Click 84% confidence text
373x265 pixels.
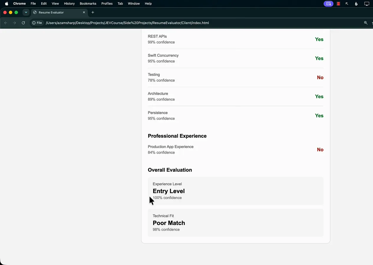161,152
